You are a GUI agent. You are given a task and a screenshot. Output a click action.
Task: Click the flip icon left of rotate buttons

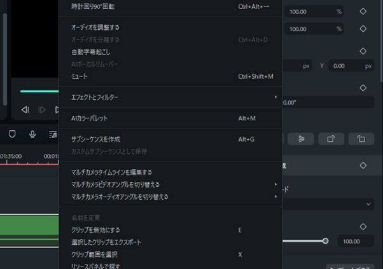(301, 139)
